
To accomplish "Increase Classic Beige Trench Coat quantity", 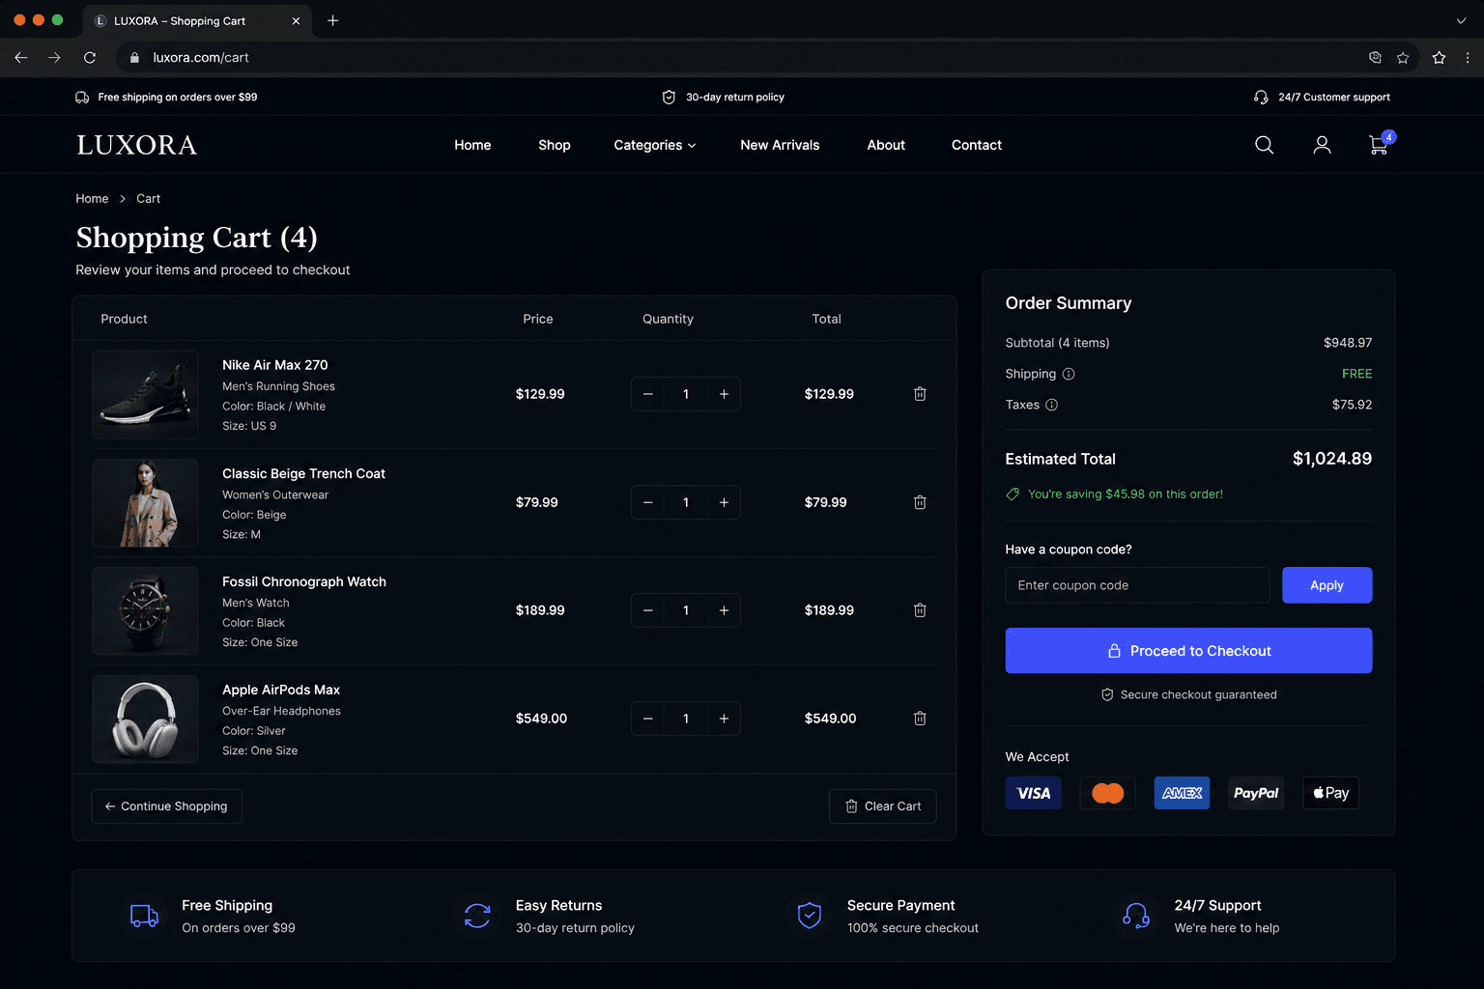I will click(724, 502).
